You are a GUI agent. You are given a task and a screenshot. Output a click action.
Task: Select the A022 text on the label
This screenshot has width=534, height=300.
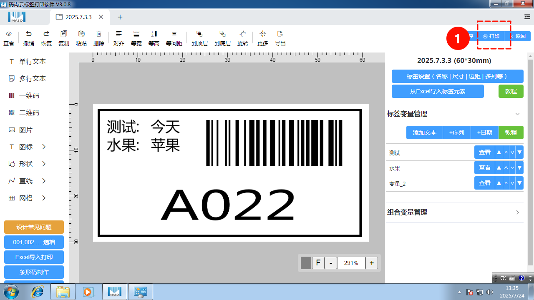point(228,204)
